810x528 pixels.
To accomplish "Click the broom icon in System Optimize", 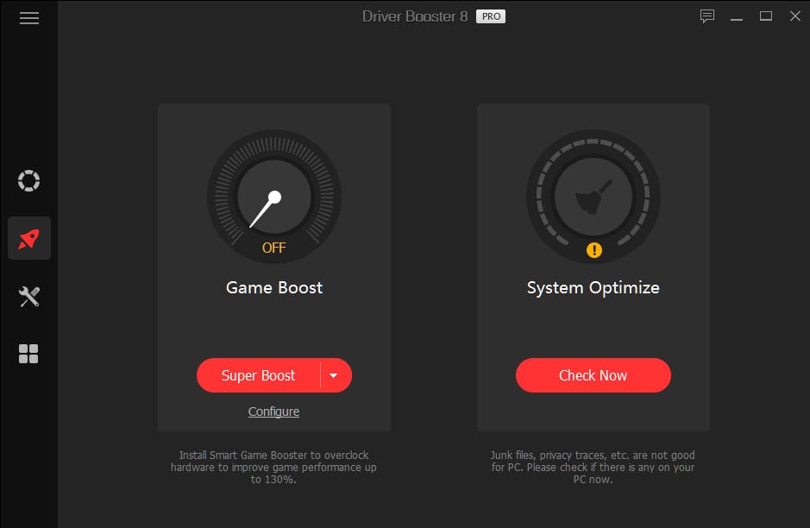I will click(593, 197).
